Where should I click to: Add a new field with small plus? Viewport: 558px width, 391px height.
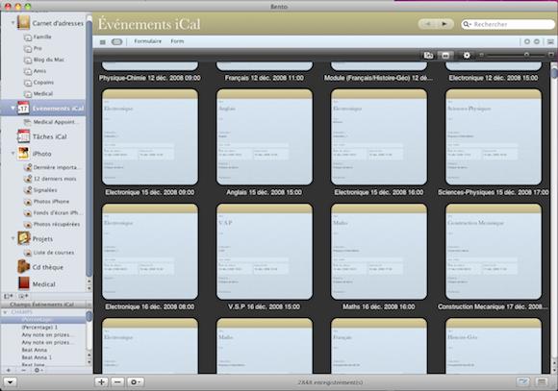pos(9,370)
